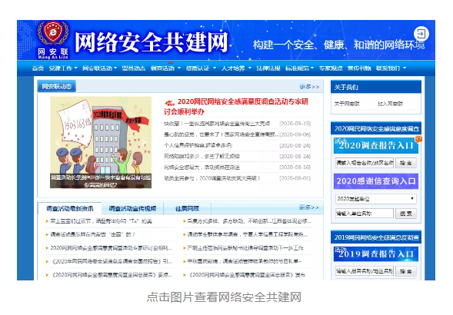The height and width of the screenshot is (315, 453).
Task: Expand the 党建工作 menu arrow
Action: [76, 68]
